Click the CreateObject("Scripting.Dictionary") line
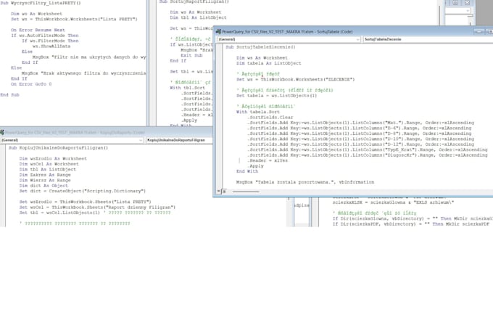Screen dimensions: 493x333 (x=83, y=191)
